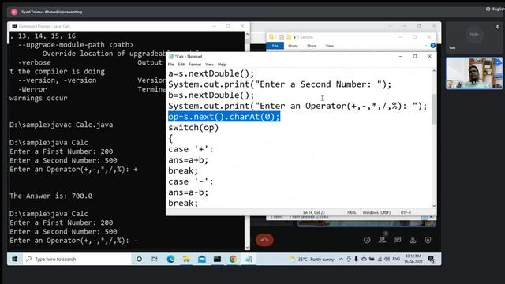The width and height of the screenshot is (505, 284).
Task: Click the microphone icon in system tray
Action: [x=356, y=260]
